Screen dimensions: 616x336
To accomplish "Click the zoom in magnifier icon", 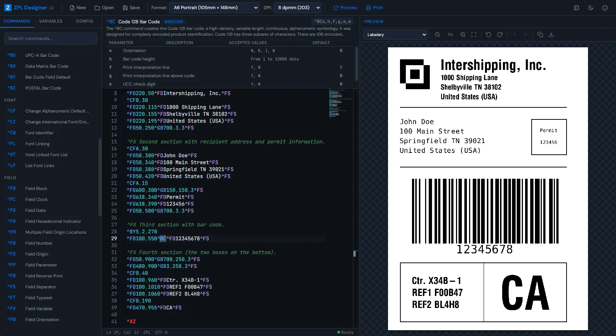I will 463,35.
